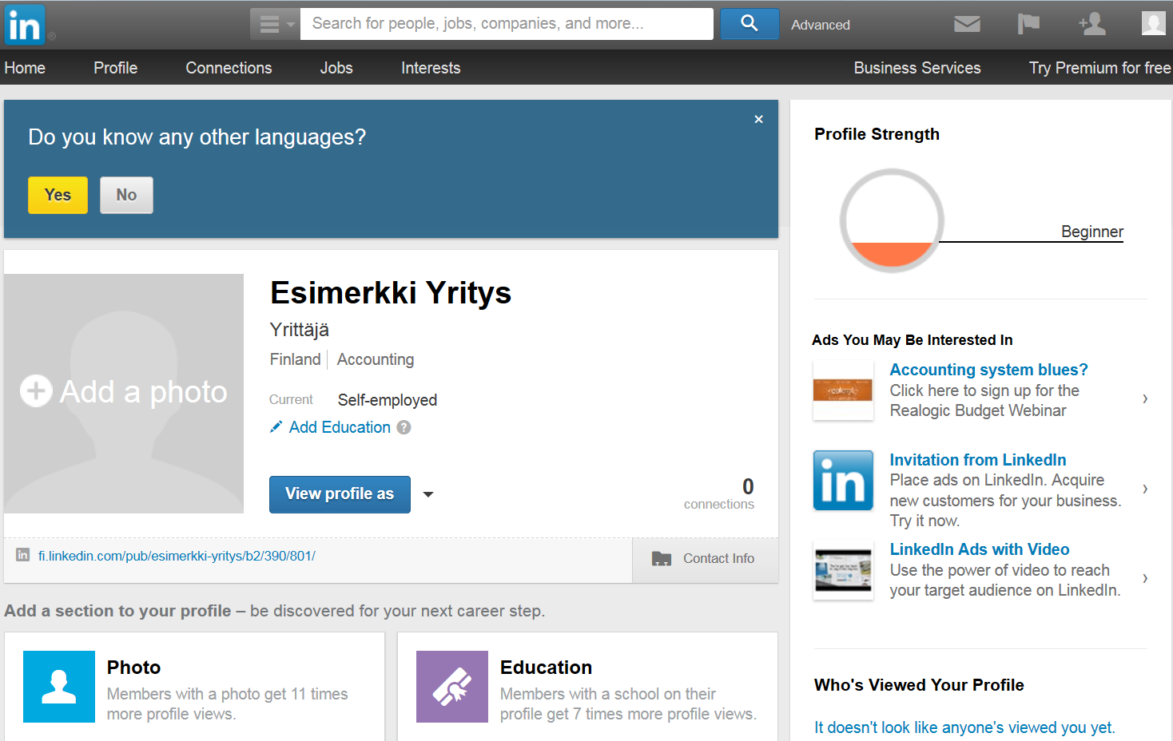Click the LinkedIn Ads with Video thumbnail
This screenshot has height=741, width=1173.
coord(843,570)
